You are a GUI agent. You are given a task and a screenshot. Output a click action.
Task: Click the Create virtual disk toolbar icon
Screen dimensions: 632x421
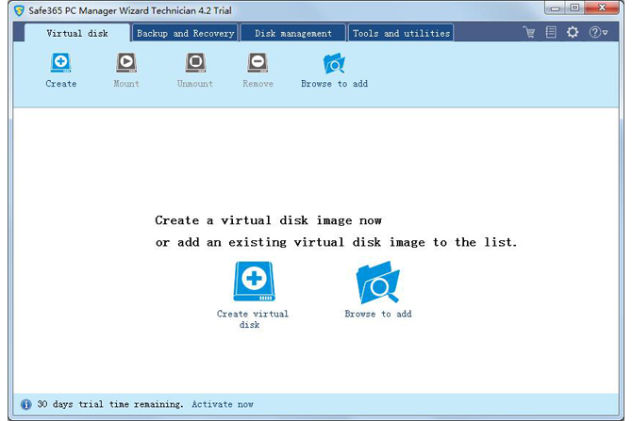(60, 64)
